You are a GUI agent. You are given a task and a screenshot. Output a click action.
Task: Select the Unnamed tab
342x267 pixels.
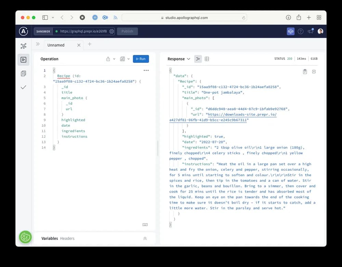(x=56, y=45)
